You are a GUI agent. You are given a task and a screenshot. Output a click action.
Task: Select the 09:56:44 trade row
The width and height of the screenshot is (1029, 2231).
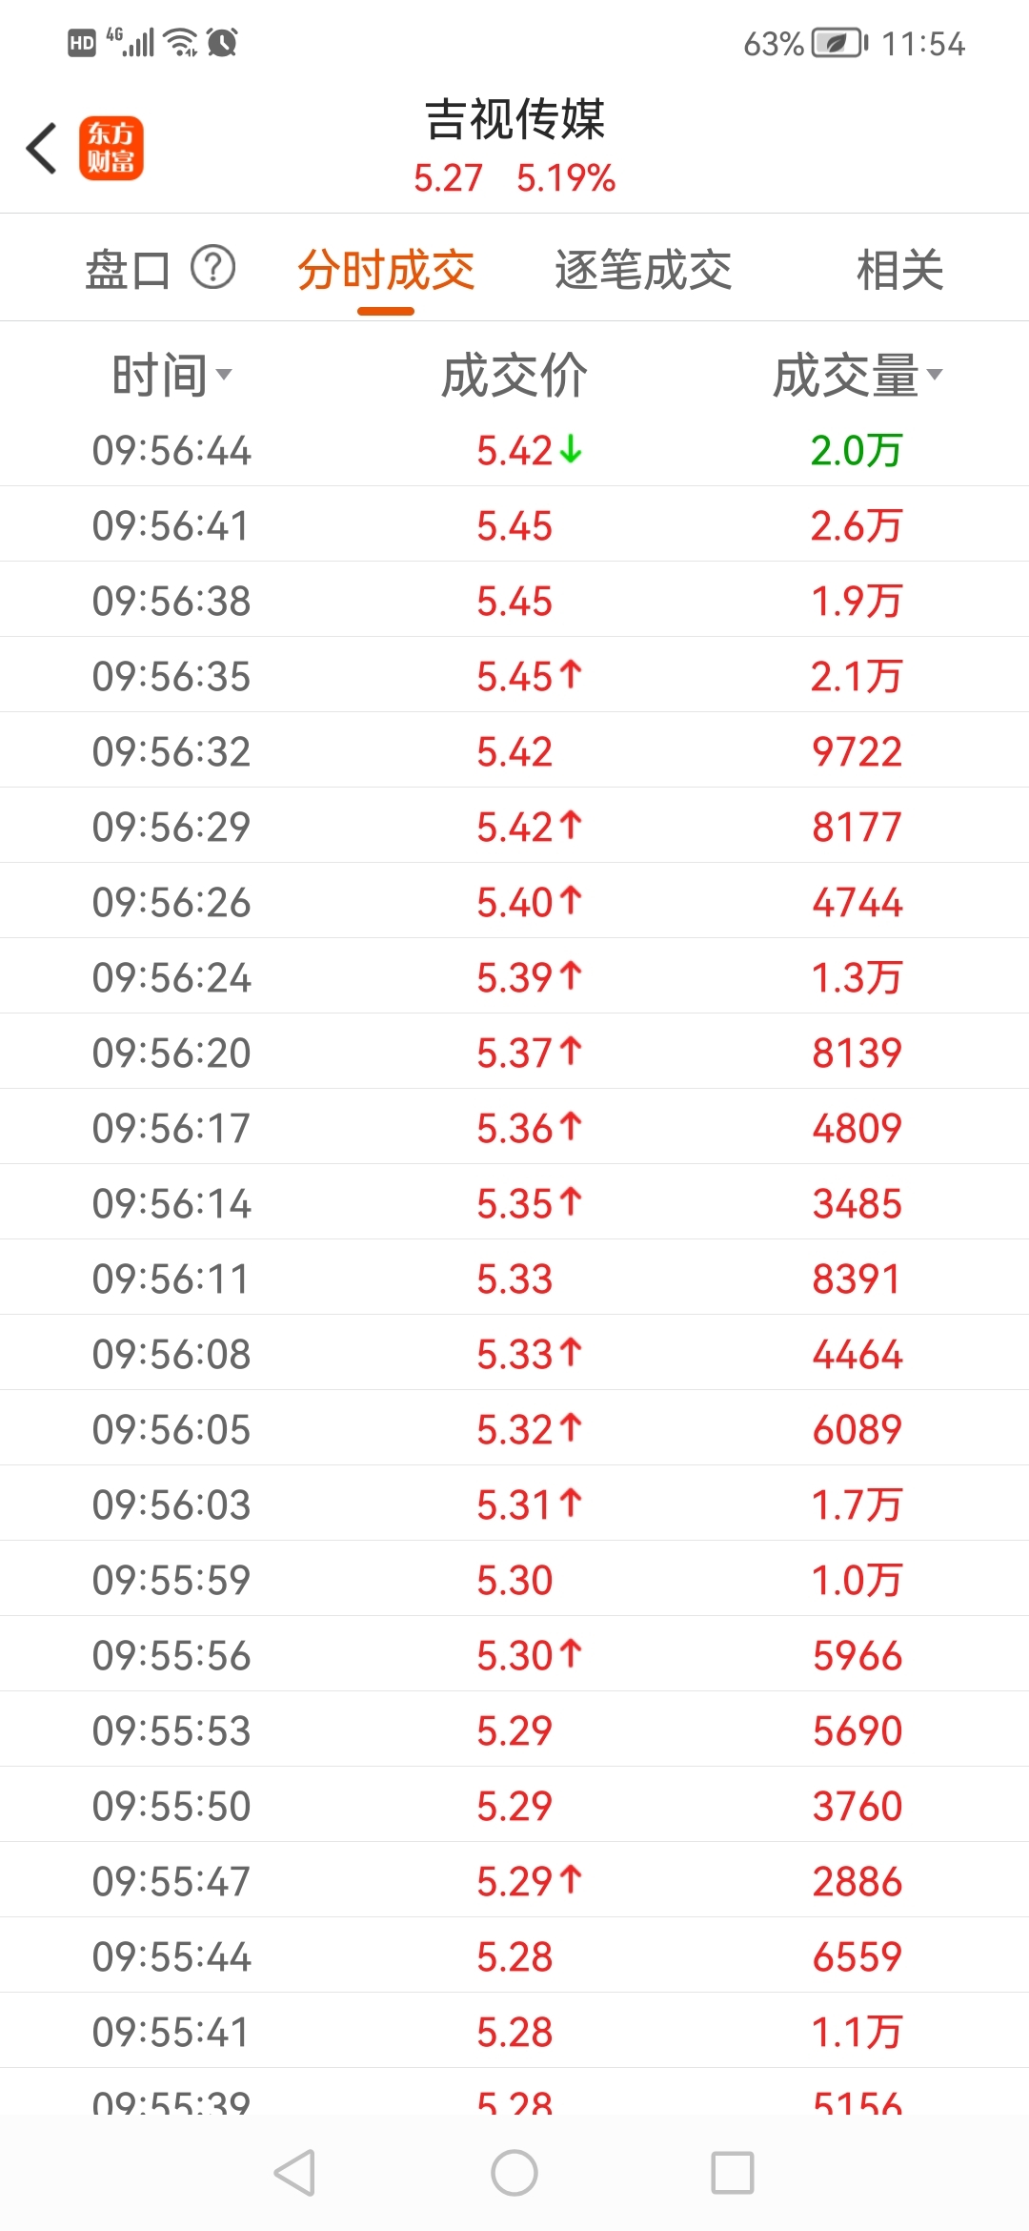point(514,449)
